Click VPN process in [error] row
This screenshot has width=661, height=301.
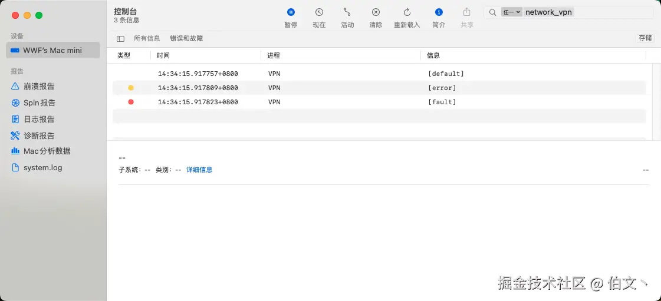[274, 88]
